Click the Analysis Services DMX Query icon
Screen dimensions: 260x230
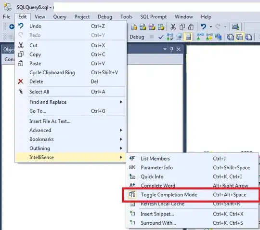pyautogui.click(x=152, y=27)
